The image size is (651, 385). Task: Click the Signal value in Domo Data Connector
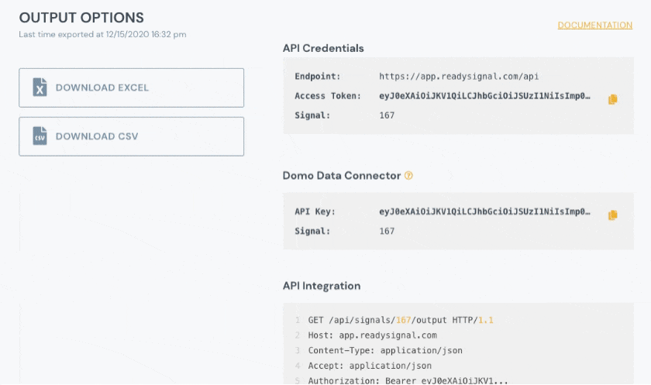pos(387,231)
